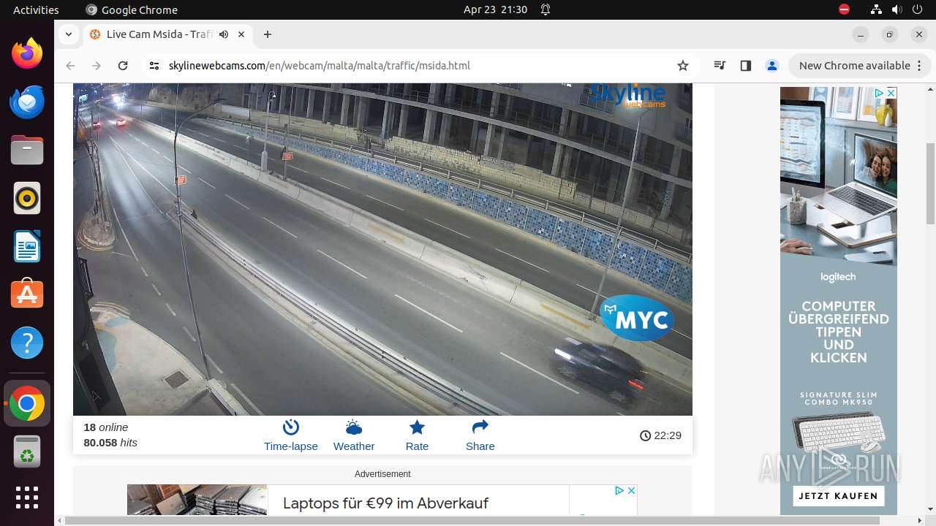Open the Weather forecast

[354, 435]
